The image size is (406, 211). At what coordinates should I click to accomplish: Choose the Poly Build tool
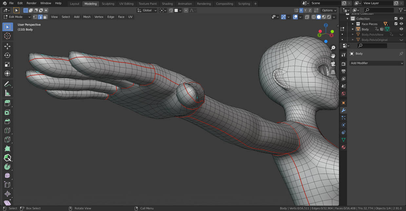8,149
